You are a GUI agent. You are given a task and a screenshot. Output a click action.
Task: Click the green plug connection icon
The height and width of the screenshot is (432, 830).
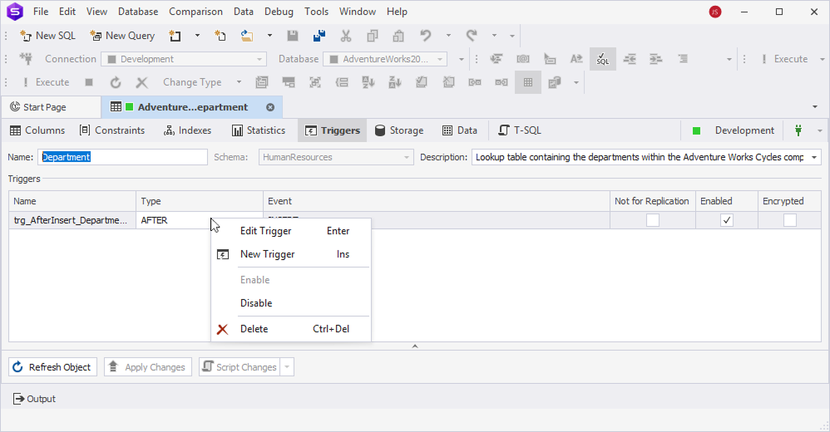(x=798, y=130)
